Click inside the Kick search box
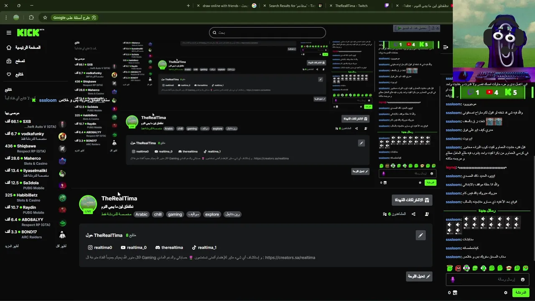Viewport: 535px width, 301px height. (x=267, y=33)
